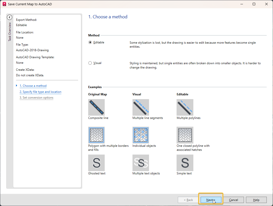Click the Create XData label
The height and width of the screenshot is (206, 273).
pos(25,70)
